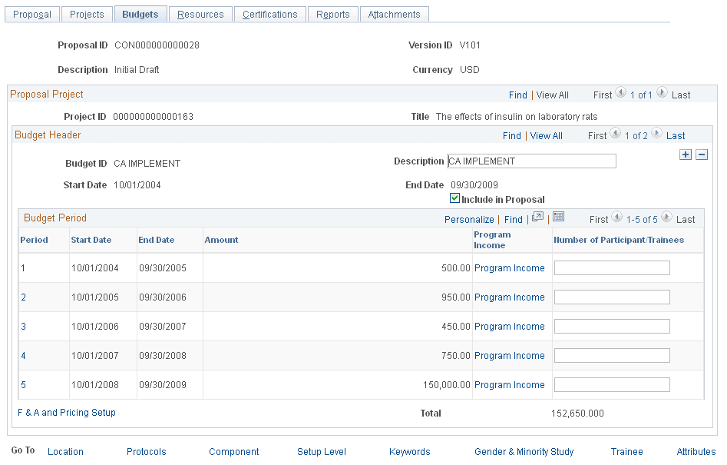
Task: Open the Budgets tab
Action: tap(140, 13)
